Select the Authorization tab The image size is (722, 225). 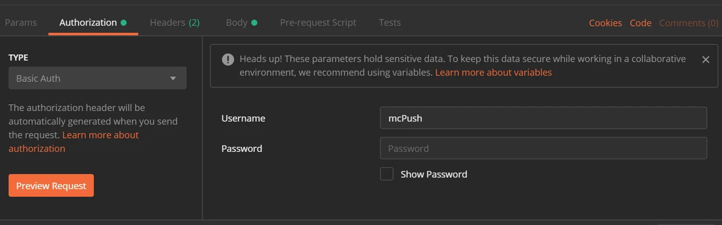click(88, 23)
